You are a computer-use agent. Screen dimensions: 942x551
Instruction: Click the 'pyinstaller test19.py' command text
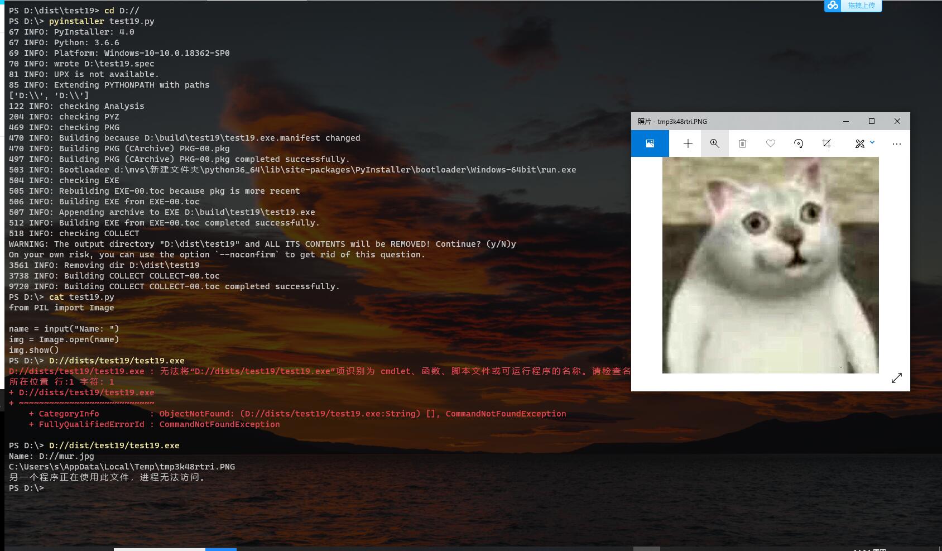pos(102,21)
